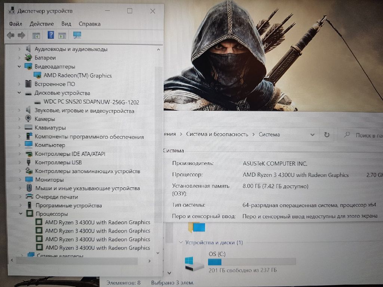Click the refresh icon in System window address bar
The image size is (383, 287).
(327, 135)
